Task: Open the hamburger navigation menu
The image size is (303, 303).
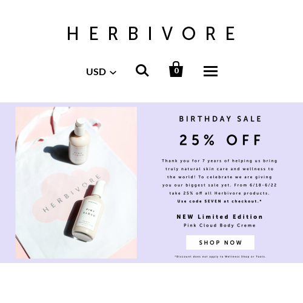Action: point(210,71)
